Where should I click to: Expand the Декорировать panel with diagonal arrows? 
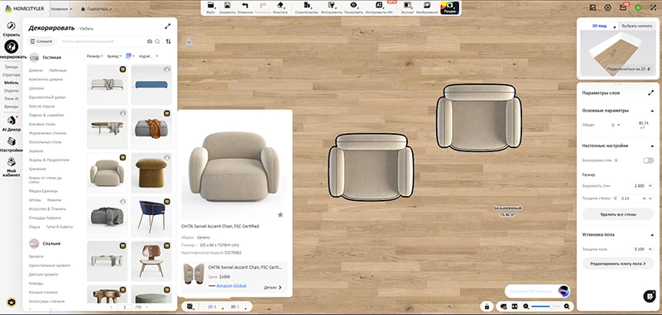[x=168, y=26]
